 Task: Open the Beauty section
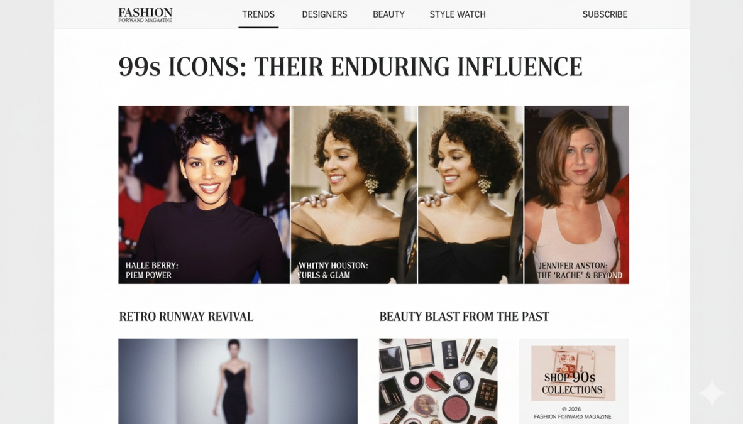coord(388,14)
